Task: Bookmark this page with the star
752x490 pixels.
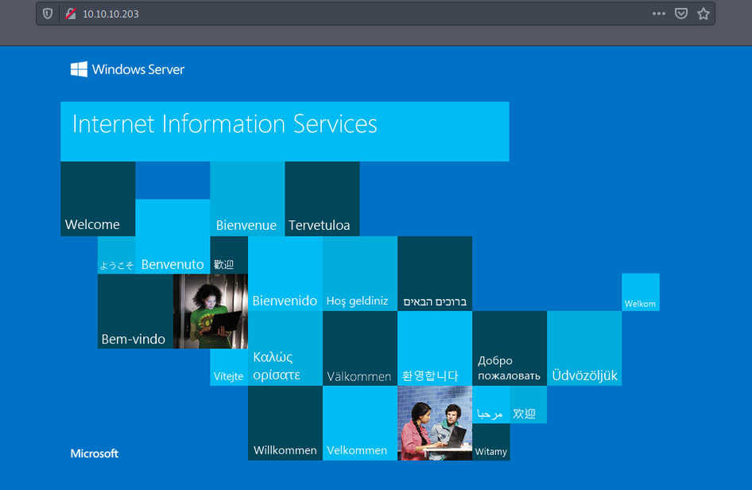Action: [x=703, y=14]
